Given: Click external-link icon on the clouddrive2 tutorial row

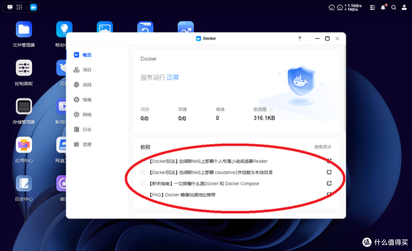Looking at the screenshot, I should pyautogui.click(x=329, y=172).
